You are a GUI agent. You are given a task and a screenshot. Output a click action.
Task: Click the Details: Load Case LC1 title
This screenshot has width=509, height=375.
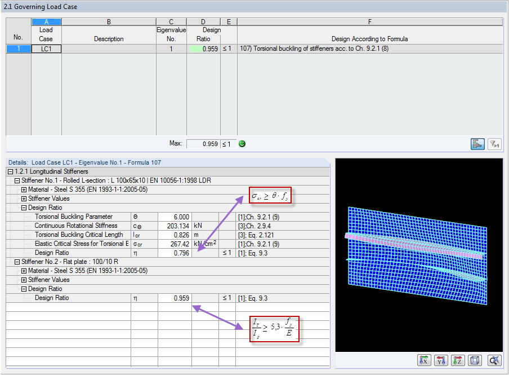coord(84,162)
